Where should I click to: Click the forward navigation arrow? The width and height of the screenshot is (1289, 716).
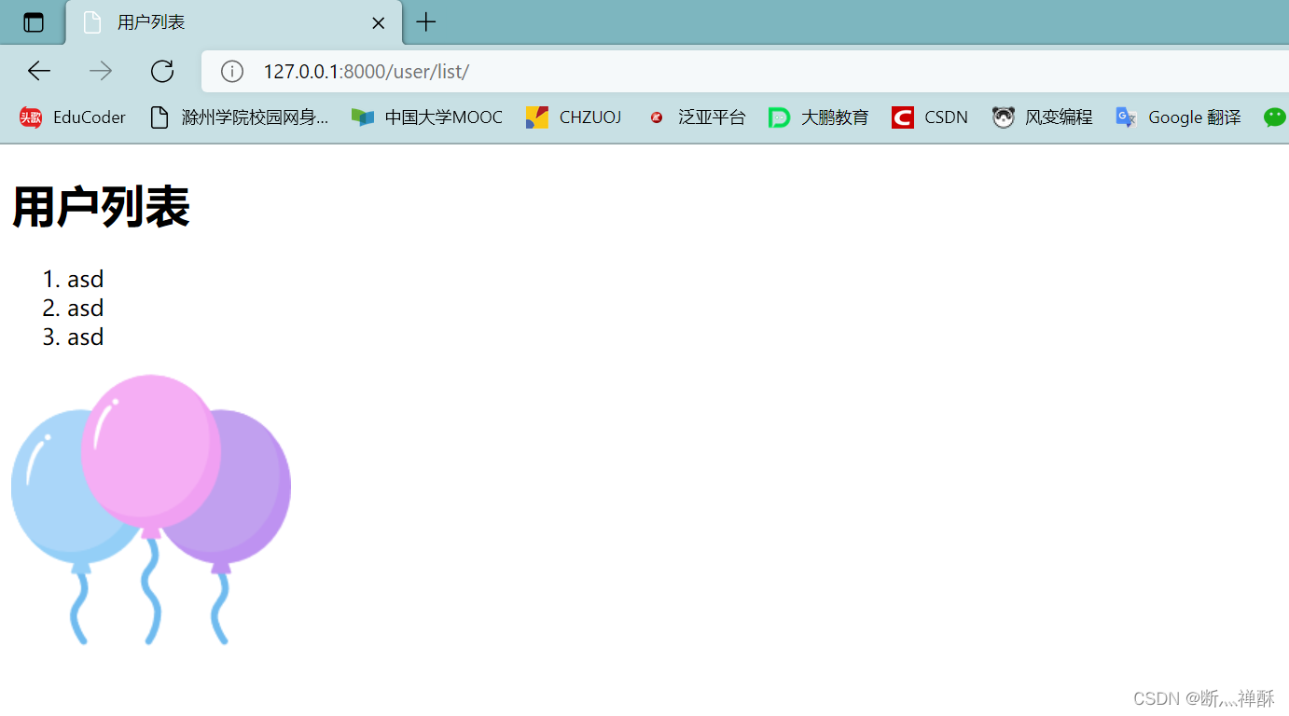pos(101,71)
